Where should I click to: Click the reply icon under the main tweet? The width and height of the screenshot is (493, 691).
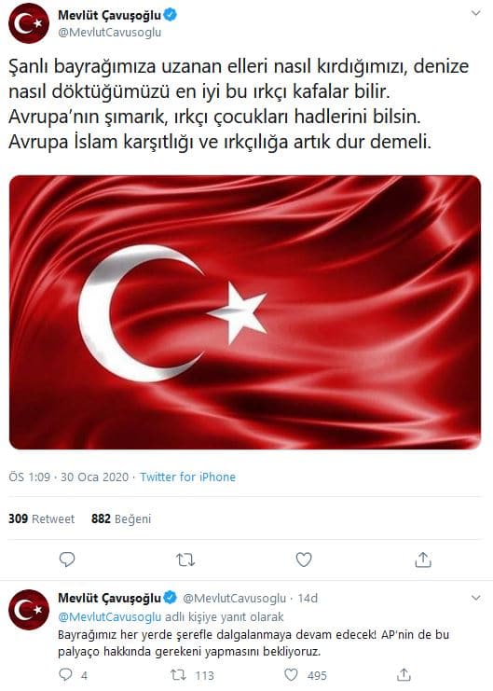[x=67, y=560]
